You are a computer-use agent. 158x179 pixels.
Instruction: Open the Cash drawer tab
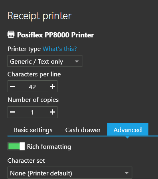coord(83,130)
